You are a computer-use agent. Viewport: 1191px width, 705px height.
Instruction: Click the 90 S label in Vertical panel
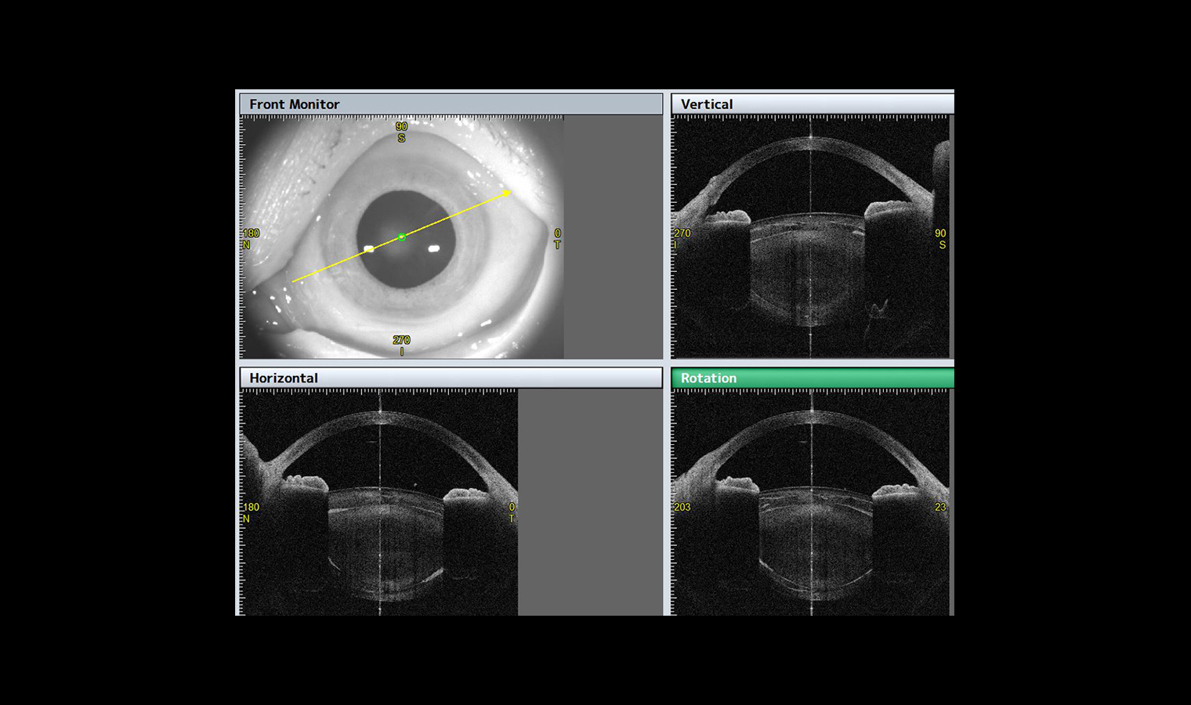(x=940, y=239)
